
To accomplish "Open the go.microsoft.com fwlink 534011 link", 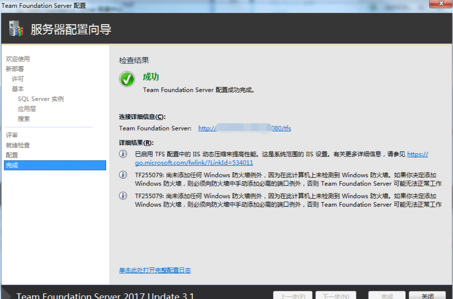I will pos(281,159).
